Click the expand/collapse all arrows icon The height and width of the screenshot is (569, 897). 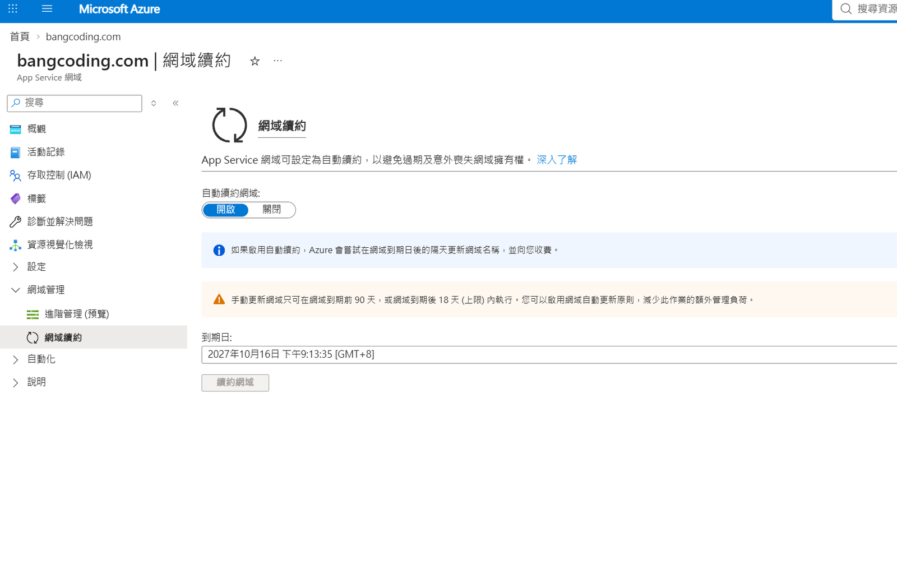click(x=154, y=103)
